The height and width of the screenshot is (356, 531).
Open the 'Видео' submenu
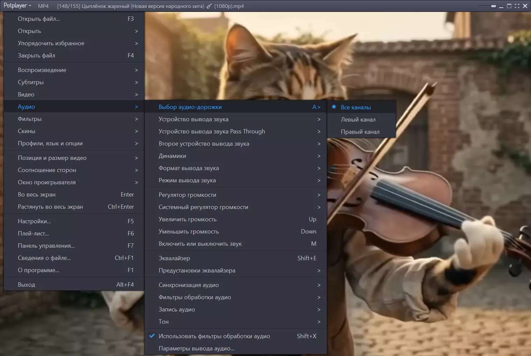(x=74, y=95)
